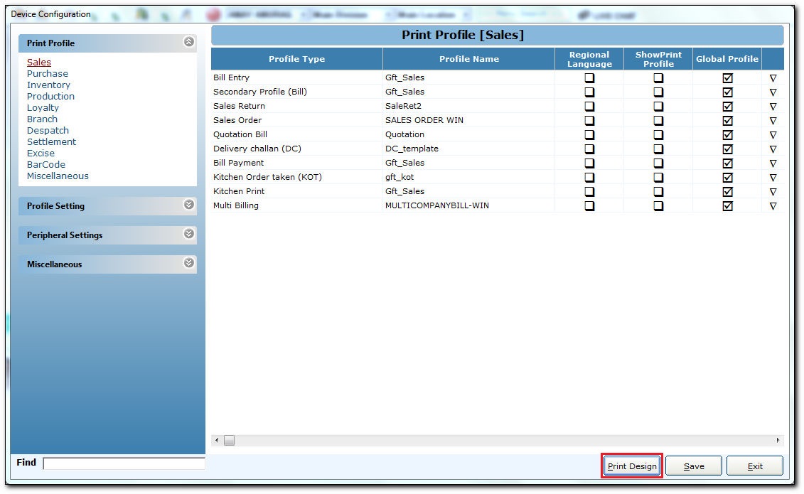Click the scrollbar left arrow
This screenshot has width=804, height=494.
pos(217,441)
